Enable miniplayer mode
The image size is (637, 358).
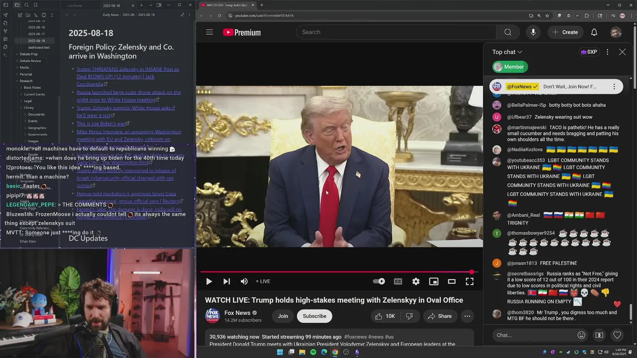click(433, 281)
